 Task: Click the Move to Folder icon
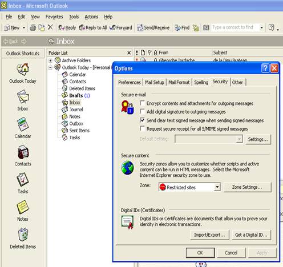click(42, 28)
